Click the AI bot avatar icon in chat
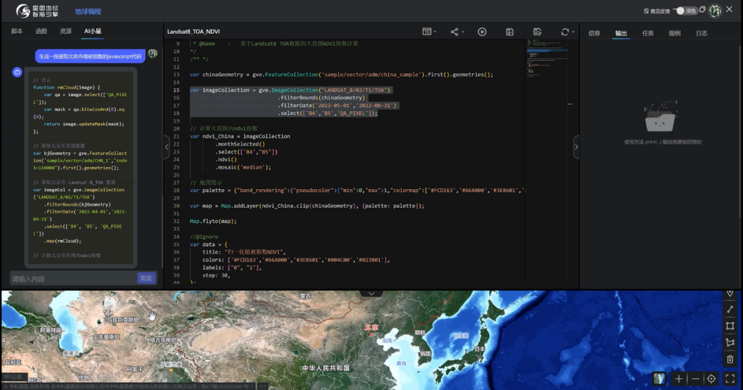743x390 pixels. click(17, 72)
